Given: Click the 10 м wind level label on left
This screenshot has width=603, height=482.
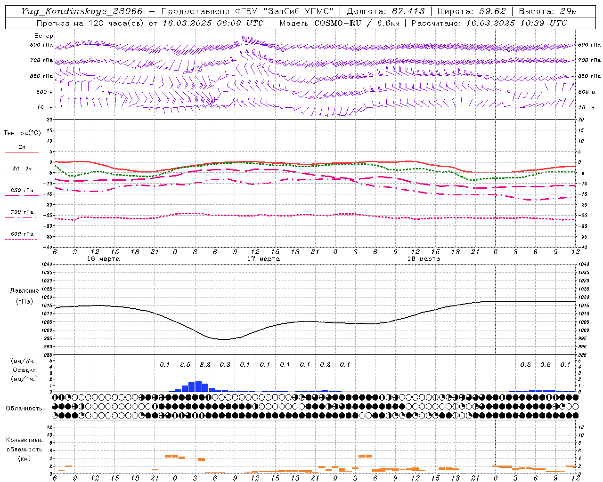Looking at the screenshot, I should 45,107.
